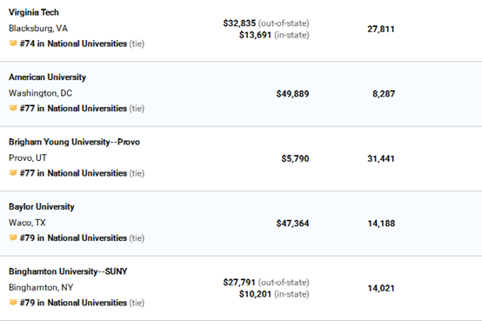
Task: Click the badge icon beside Binghamton's #79 ranking
Action: pyautogui.click(x=13, y=302)
